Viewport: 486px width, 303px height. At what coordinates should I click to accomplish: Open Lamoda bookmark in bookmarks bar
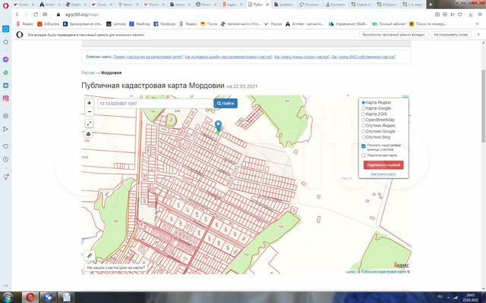[x=116, y=23]
